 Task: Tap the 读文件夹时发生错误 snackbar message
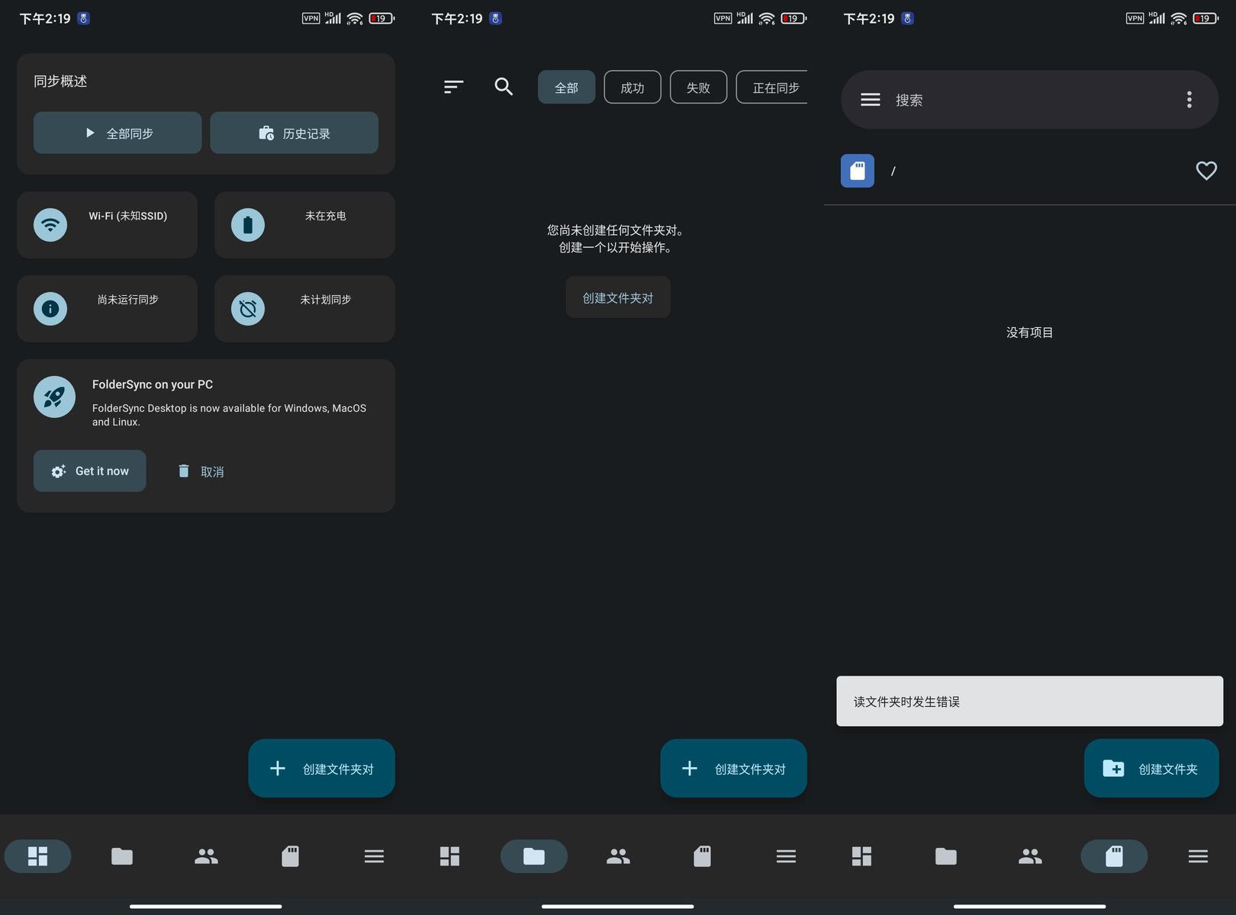coord(1030,701)
